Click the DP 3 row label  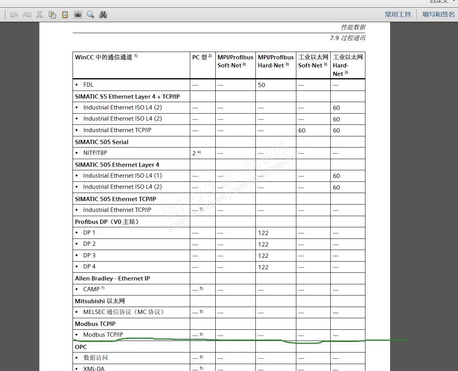[x=89, y=255]
